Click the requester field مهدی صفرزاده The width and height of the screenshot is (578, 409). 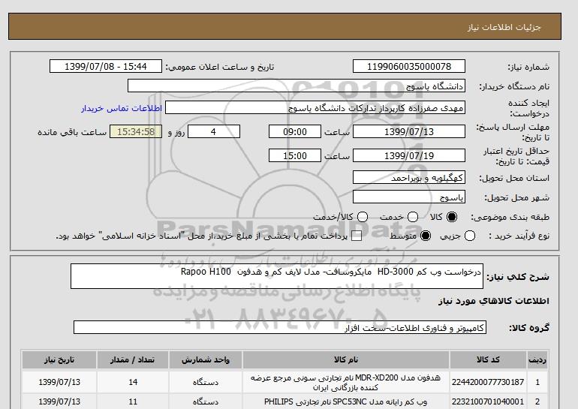tap(315, 108)
